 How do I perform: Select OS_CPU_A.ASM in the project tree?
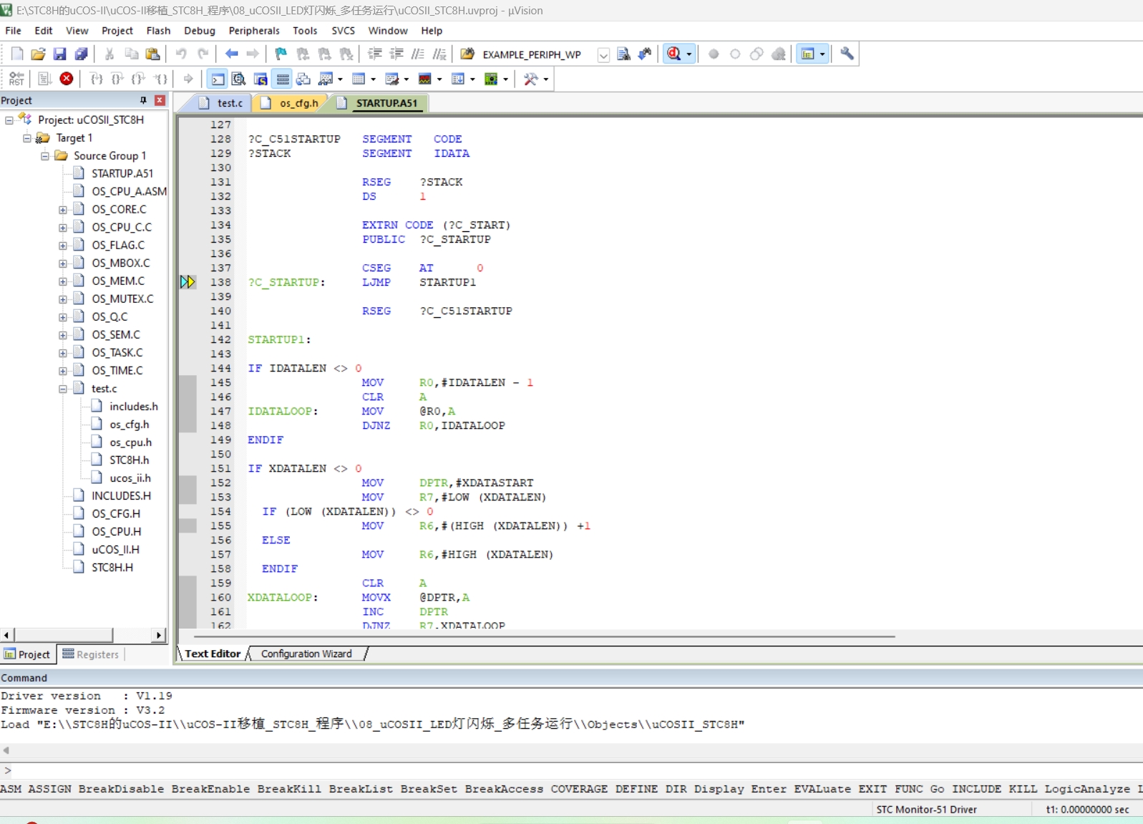(129, 191)
